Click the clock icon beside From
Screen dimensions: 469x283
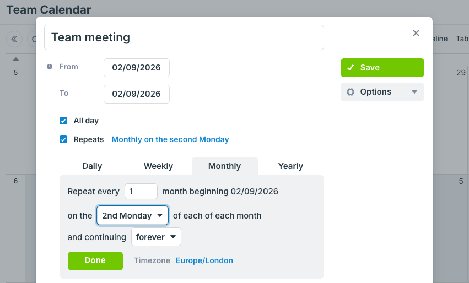tap(50, 67)
